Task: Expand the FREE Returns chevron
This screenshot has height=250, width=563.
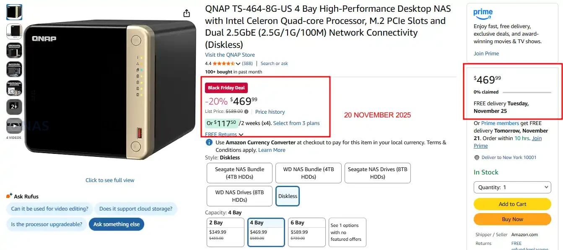Action: click(x=241, y=135)
